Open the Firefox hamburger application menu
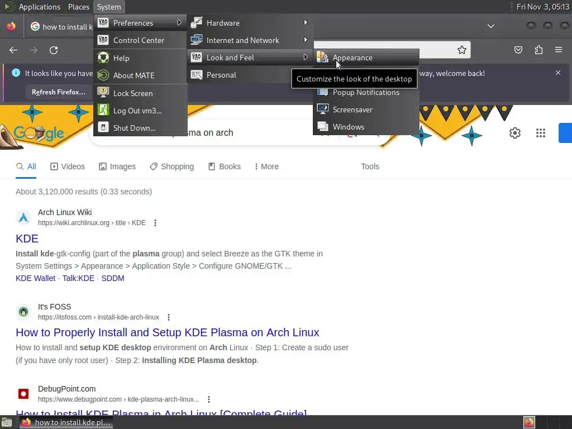This screenshot has height=429, width=572. (559, 50)
